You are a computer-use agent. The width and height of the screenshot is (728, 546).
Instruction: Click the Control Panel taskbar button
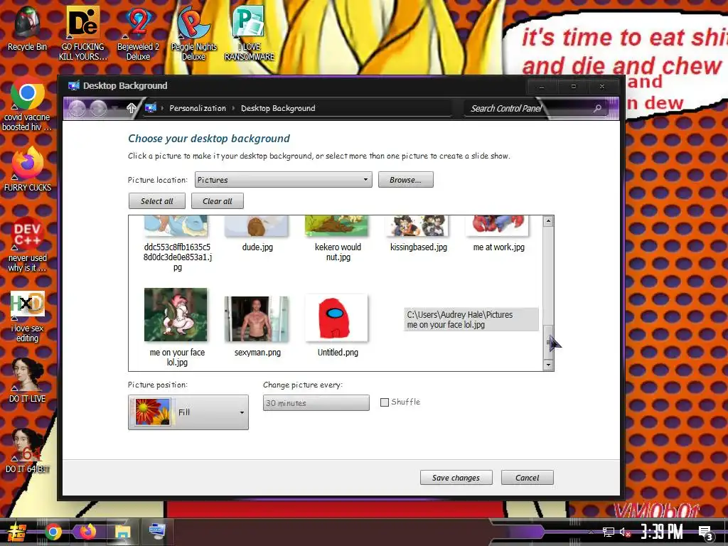click(157, 531)
